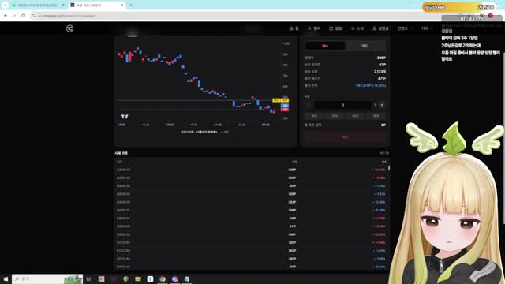Click the orange HP progress bar overlay
505x284 pixels.
point(459,7)
